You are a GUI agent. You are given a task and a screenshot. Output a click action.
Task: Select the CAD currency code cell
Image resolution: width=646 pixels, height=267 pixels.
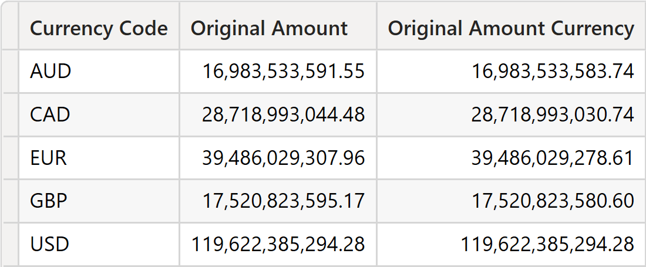[x=99, y=115]
